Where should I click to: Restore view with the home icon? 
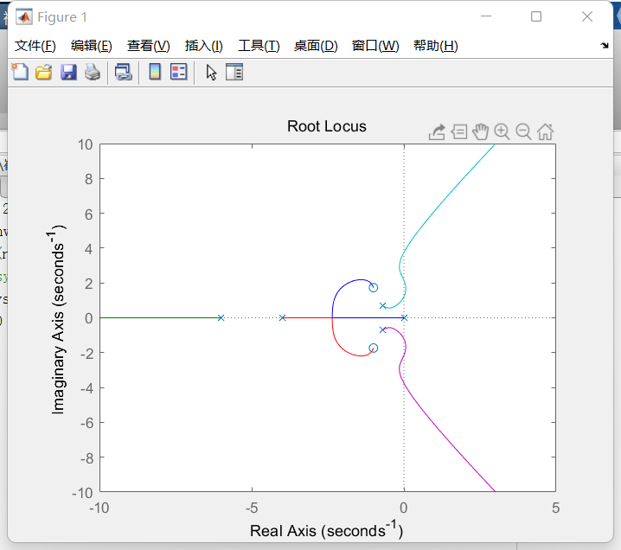pyautogui.click(x=545, y=131)
